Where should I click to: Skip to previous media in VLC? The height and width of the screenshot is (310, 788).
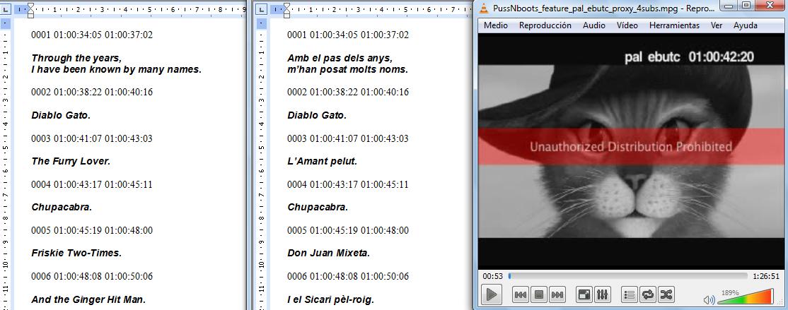520,294
